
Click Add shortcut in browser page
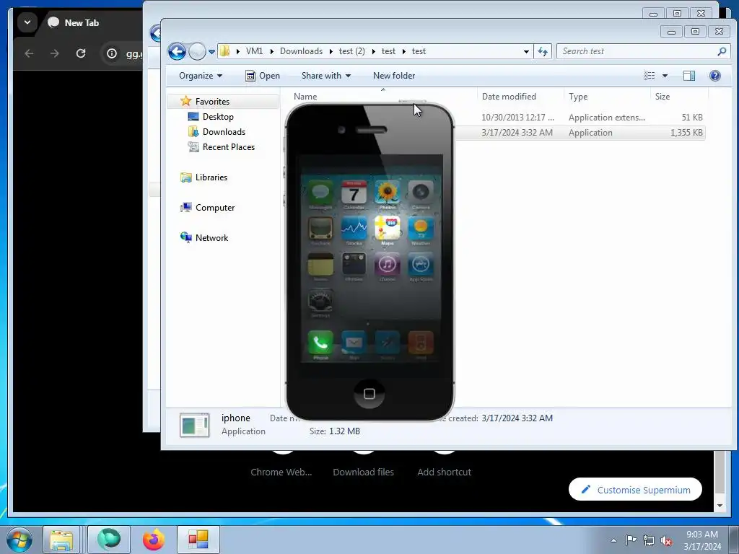tap(444, 472)
